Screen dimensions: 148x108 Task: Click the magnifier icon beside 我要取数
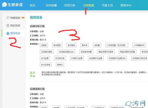pyautogui.click(x=8, y=18)
